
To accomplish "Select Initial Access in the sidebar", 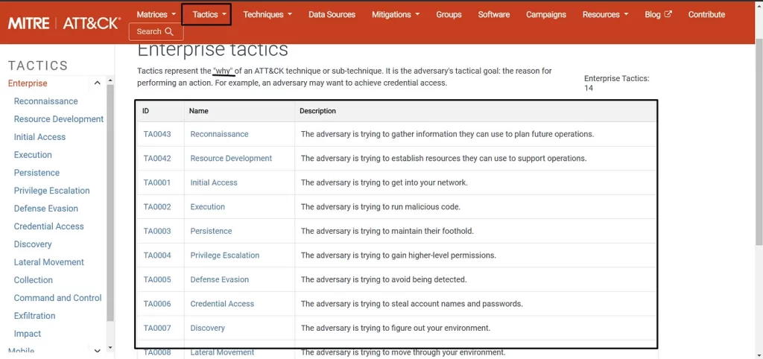I will (39, 137).
